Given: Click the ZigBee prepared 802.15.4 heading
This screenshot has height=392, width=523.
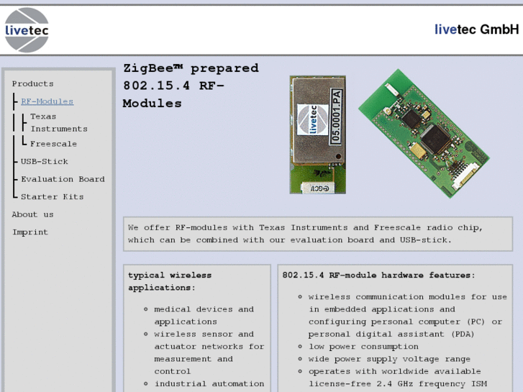Looking at the screenshot, I should coord(191,86).
